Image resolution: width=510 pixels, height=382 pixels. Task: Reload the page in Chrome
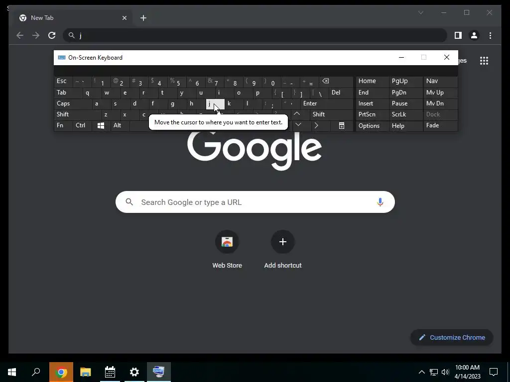click(52, 35)
